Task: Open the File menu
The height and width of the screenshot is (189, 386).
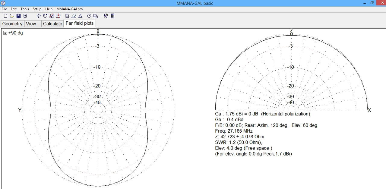Action: point(4,9)
